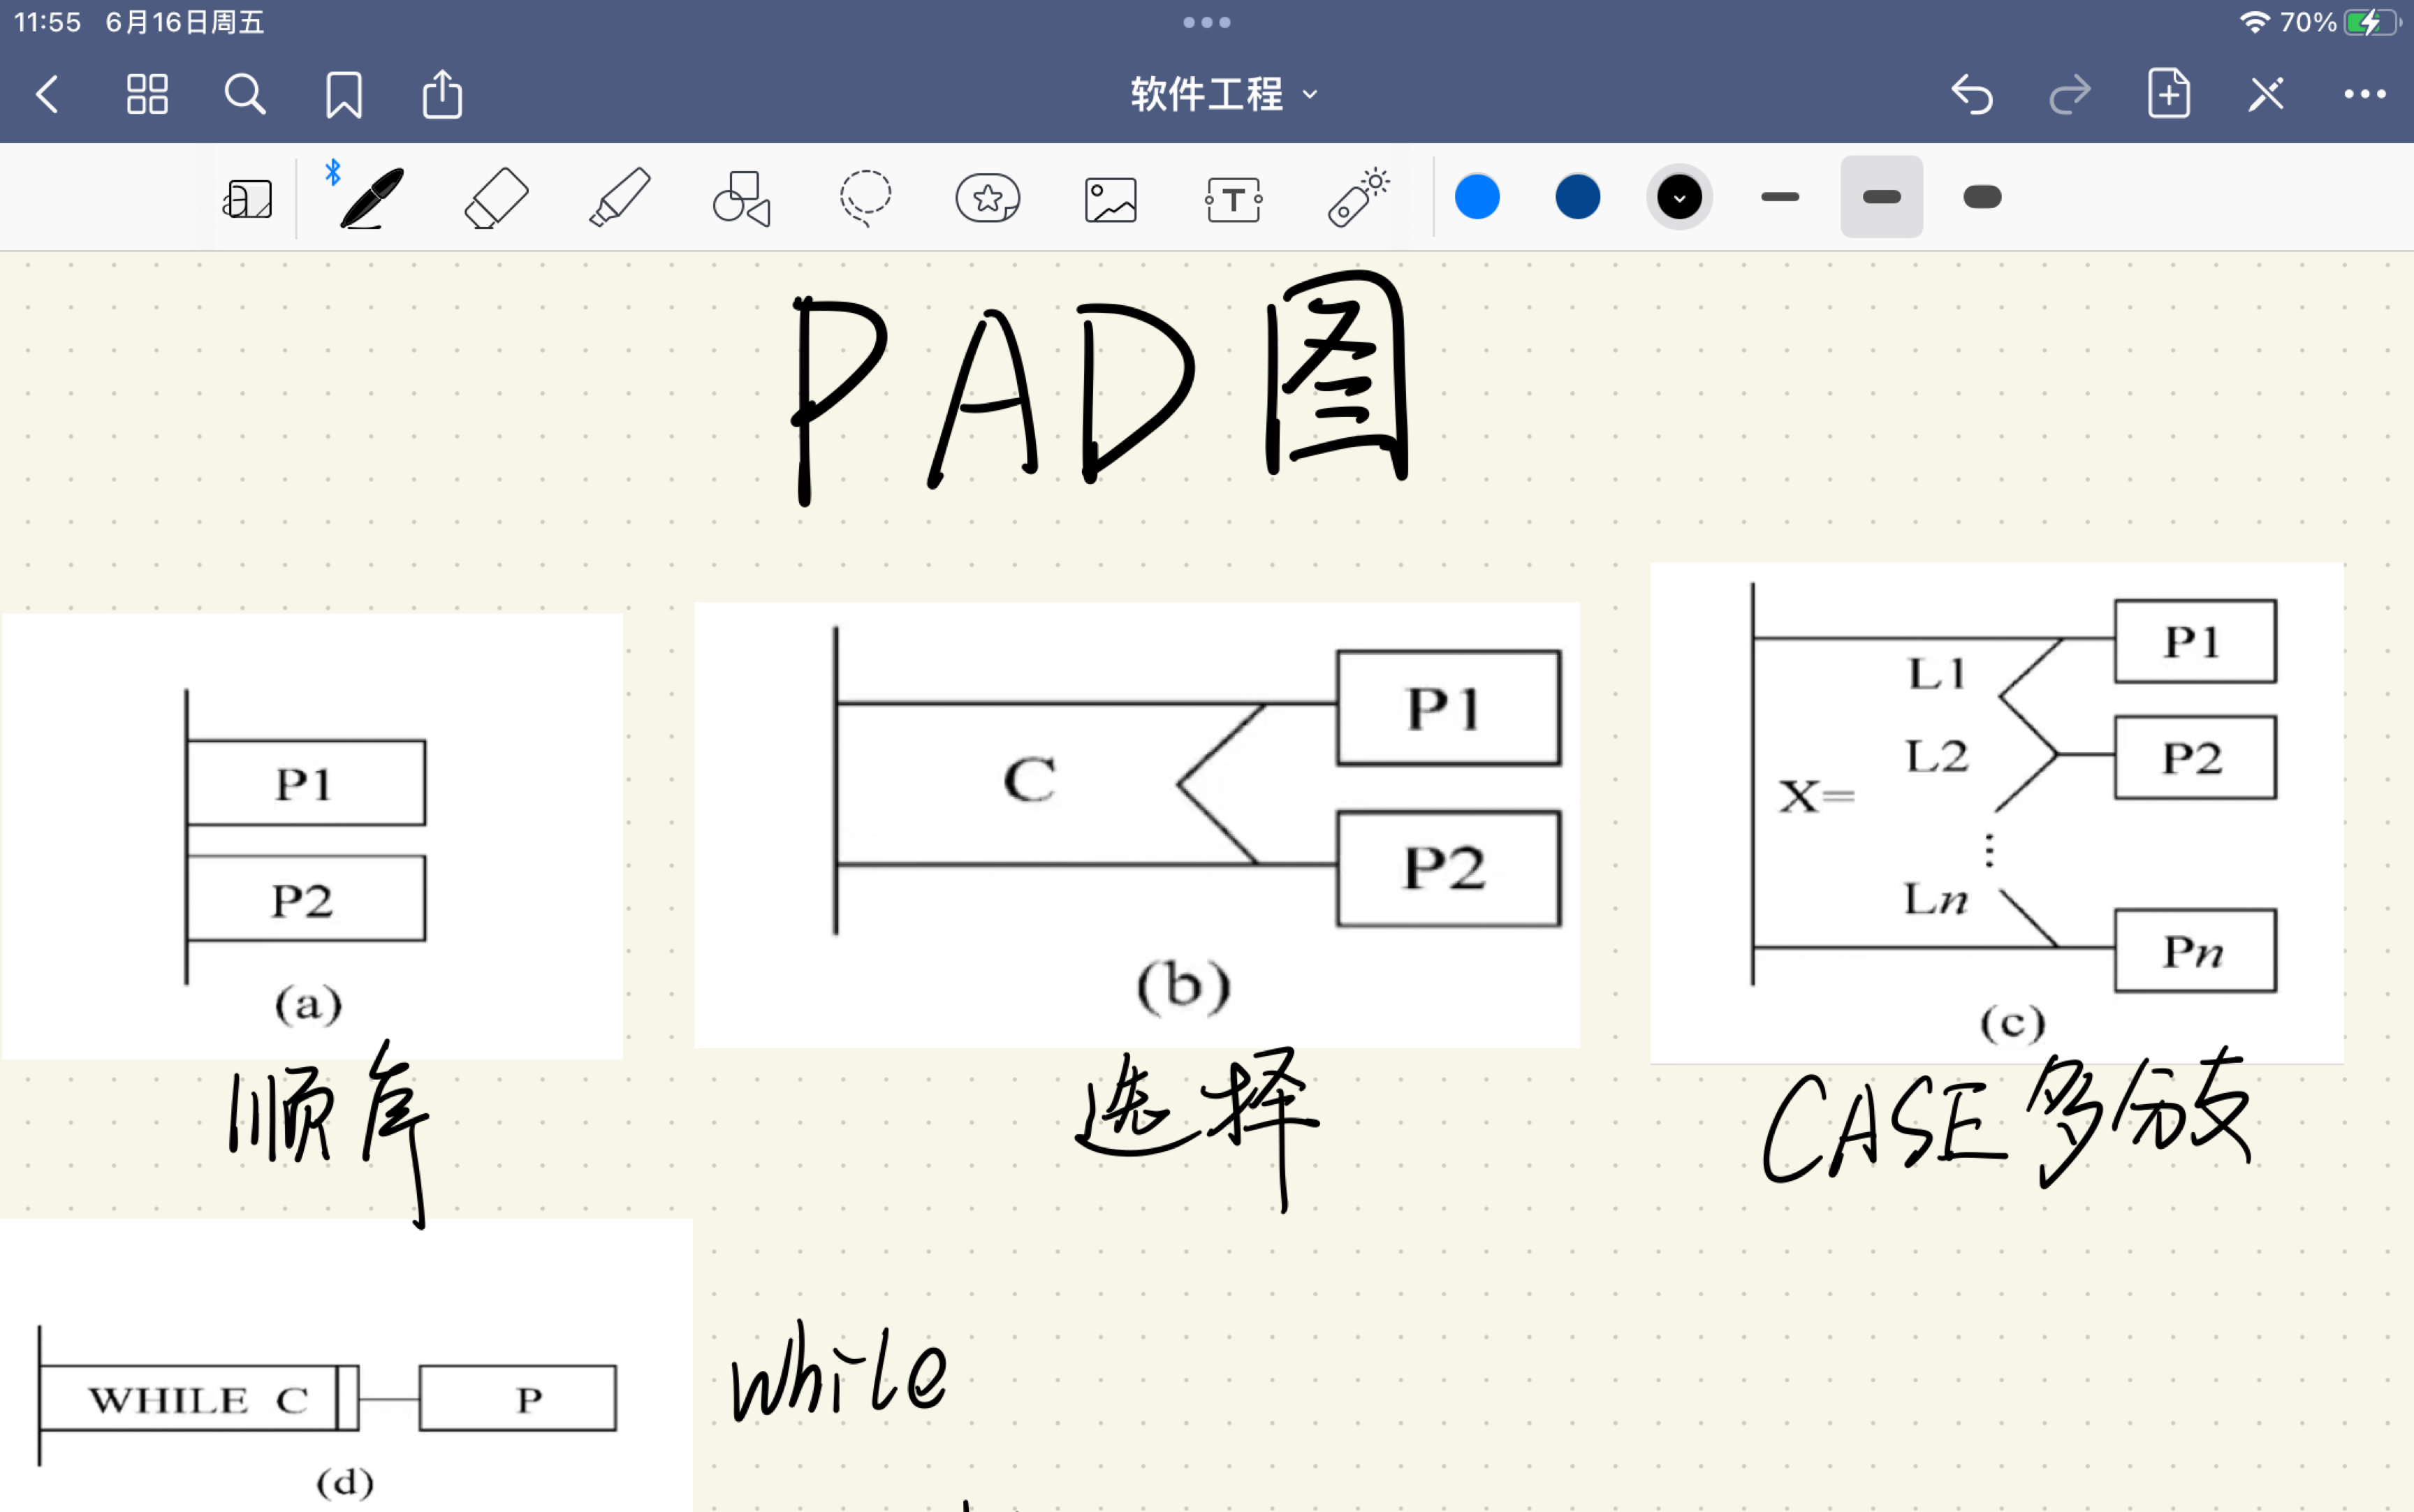
Task: Activate the Lasso selection tool
Action: point(865,198)
